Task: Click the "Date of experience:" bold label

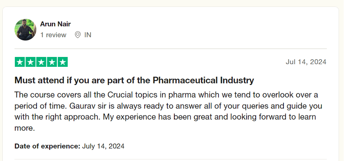Action: tap(47, 146)
